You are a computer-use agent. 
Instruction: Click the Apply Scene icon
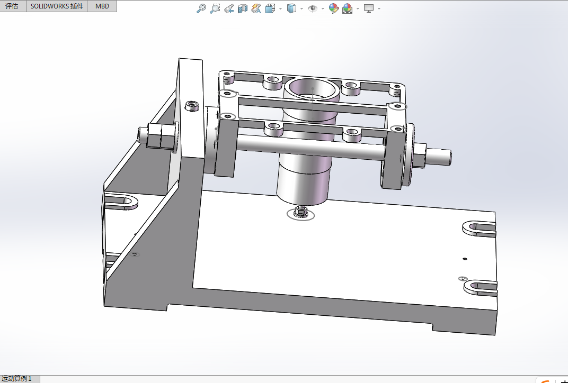(x=348, y=8)
